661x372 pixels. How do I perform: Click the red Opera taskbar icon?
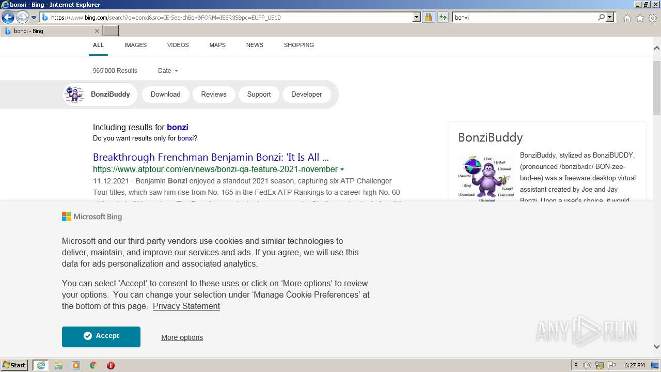coord(111,365)
